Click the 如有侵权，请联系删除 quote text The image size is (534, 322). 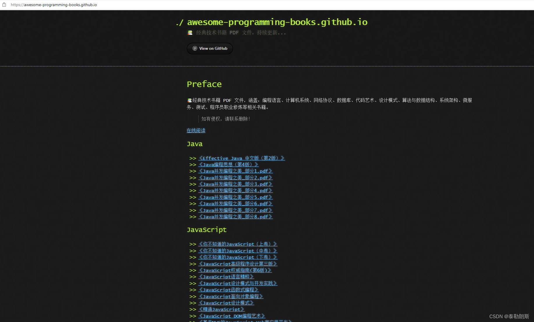(x=226, y=119)
